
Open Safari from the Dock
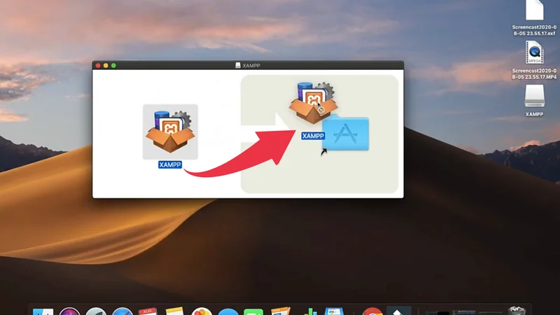(x=122, y=311)
